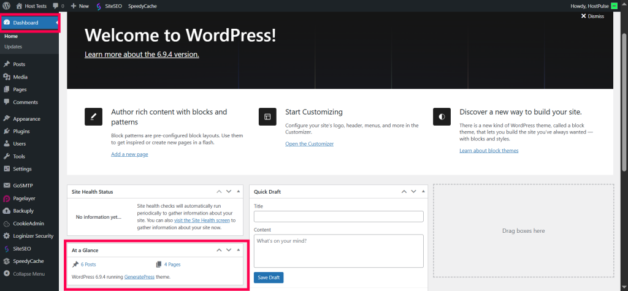Toggle the Site Health Status panel
Image resolution: width=628 pixels, height=291 pixels.
239,192
